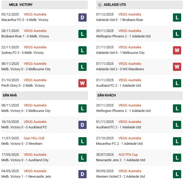
Task: Click VĐQG Australia link on 18/10/2025 row
Action: click(x=35, y=122)
